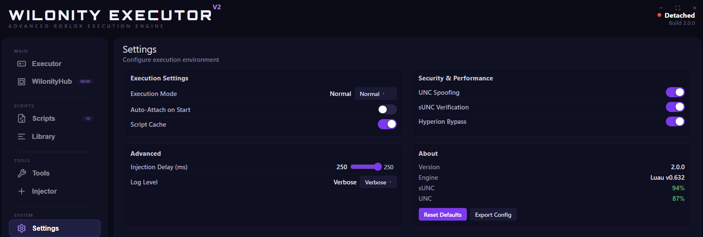Click the Export Config button
Screen dimensions: 703x237
coord(493,215)
